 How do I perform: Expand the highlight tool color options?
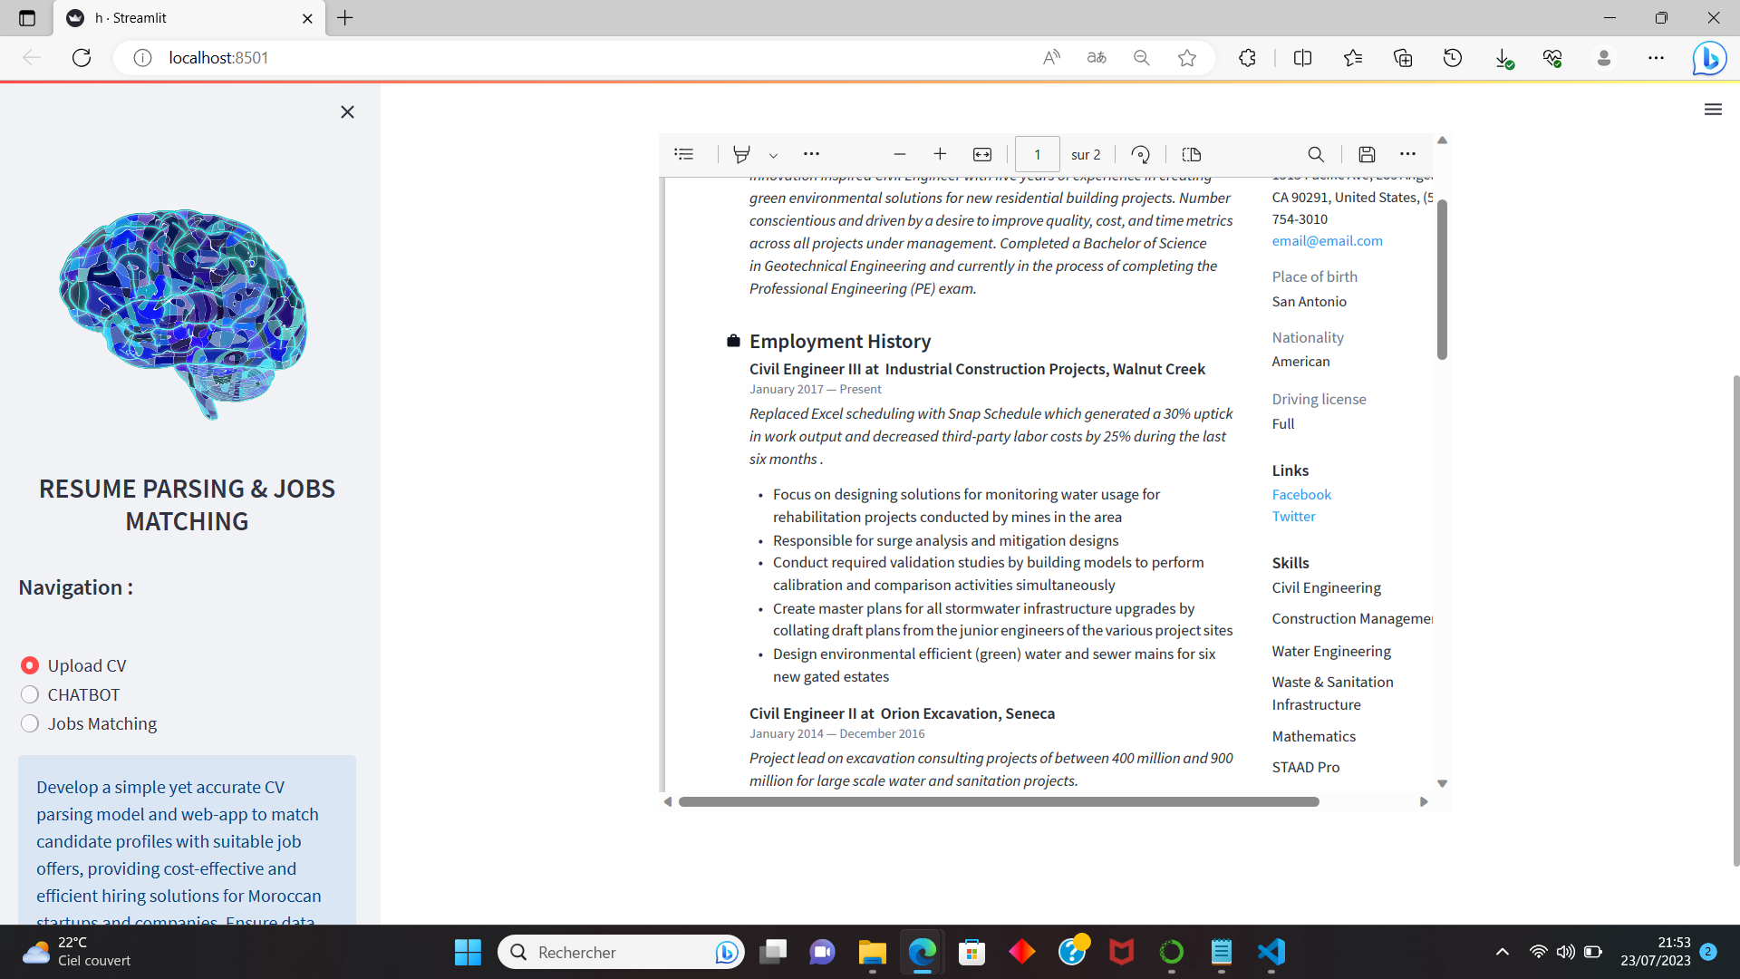point(774,155)
